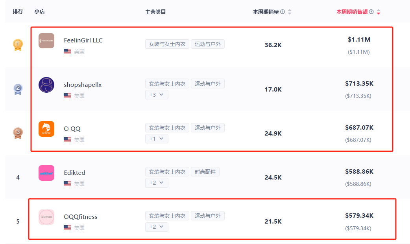Click help icon next to 本周期销售额
410x244 pixels.
pos(371,12)
